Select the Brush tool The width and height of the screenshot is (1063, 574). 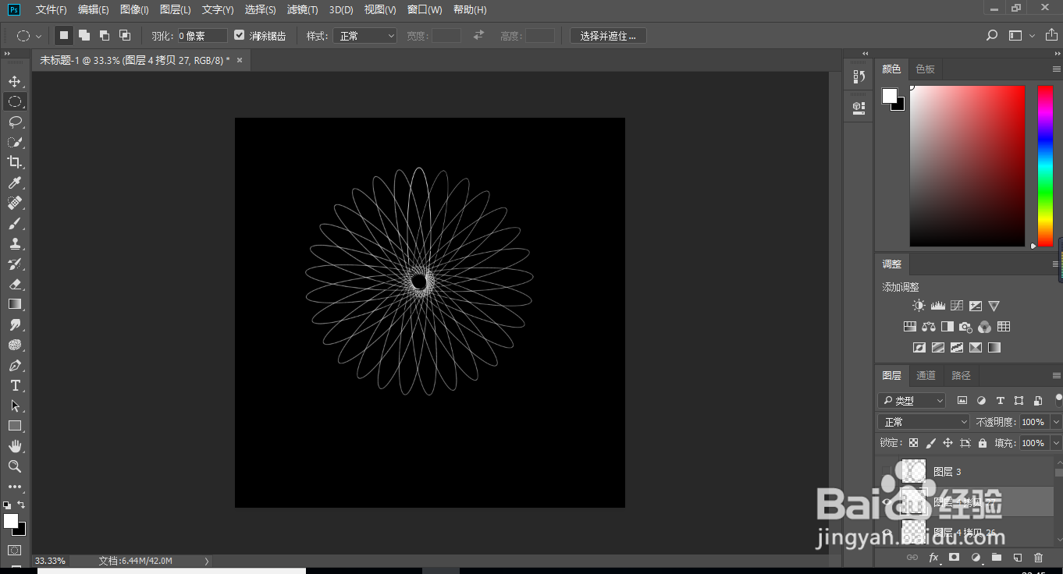[15, 223]
